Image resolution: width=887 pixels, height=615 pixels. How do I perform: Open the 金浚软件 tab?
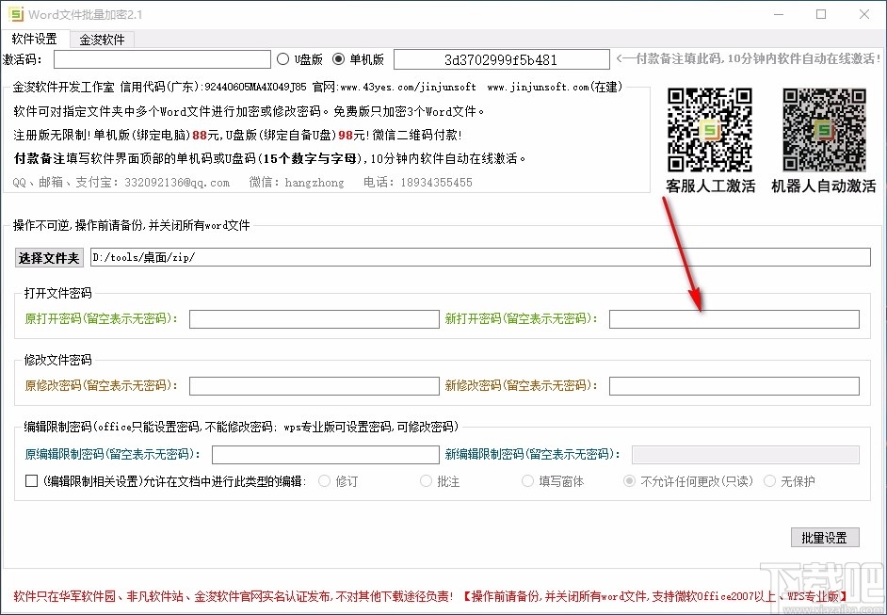pyautogui.click(x=104, y=40)
